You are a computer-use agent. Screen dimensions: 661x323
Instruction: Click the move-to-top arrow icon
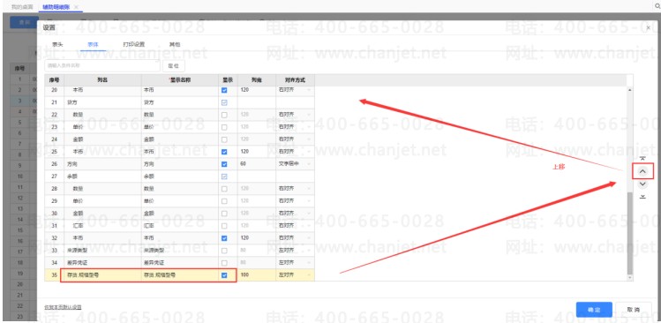tap(642, 159)
